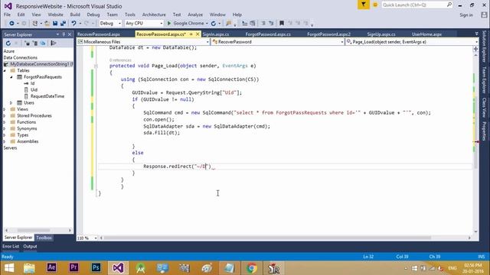Viewport: 490px width, 275px height.
Task: Click the Connect to Database icon
Action: pos(28,44)
